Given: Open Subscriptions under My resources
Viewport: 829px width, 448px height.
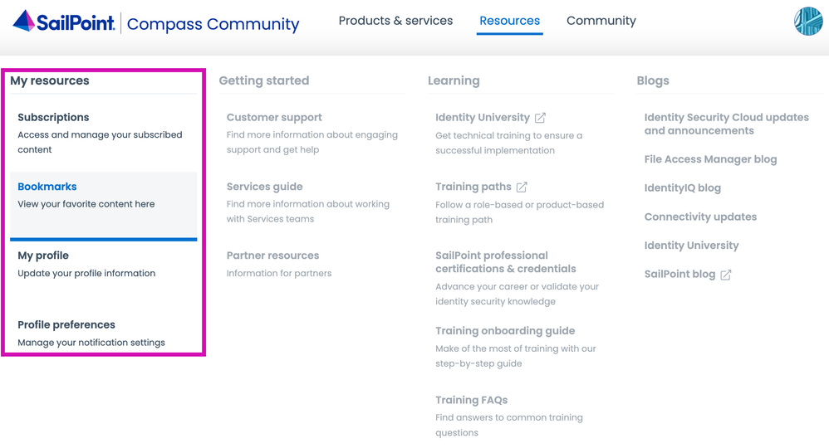Looking at the screenshot, I should (x=53, y=118).
